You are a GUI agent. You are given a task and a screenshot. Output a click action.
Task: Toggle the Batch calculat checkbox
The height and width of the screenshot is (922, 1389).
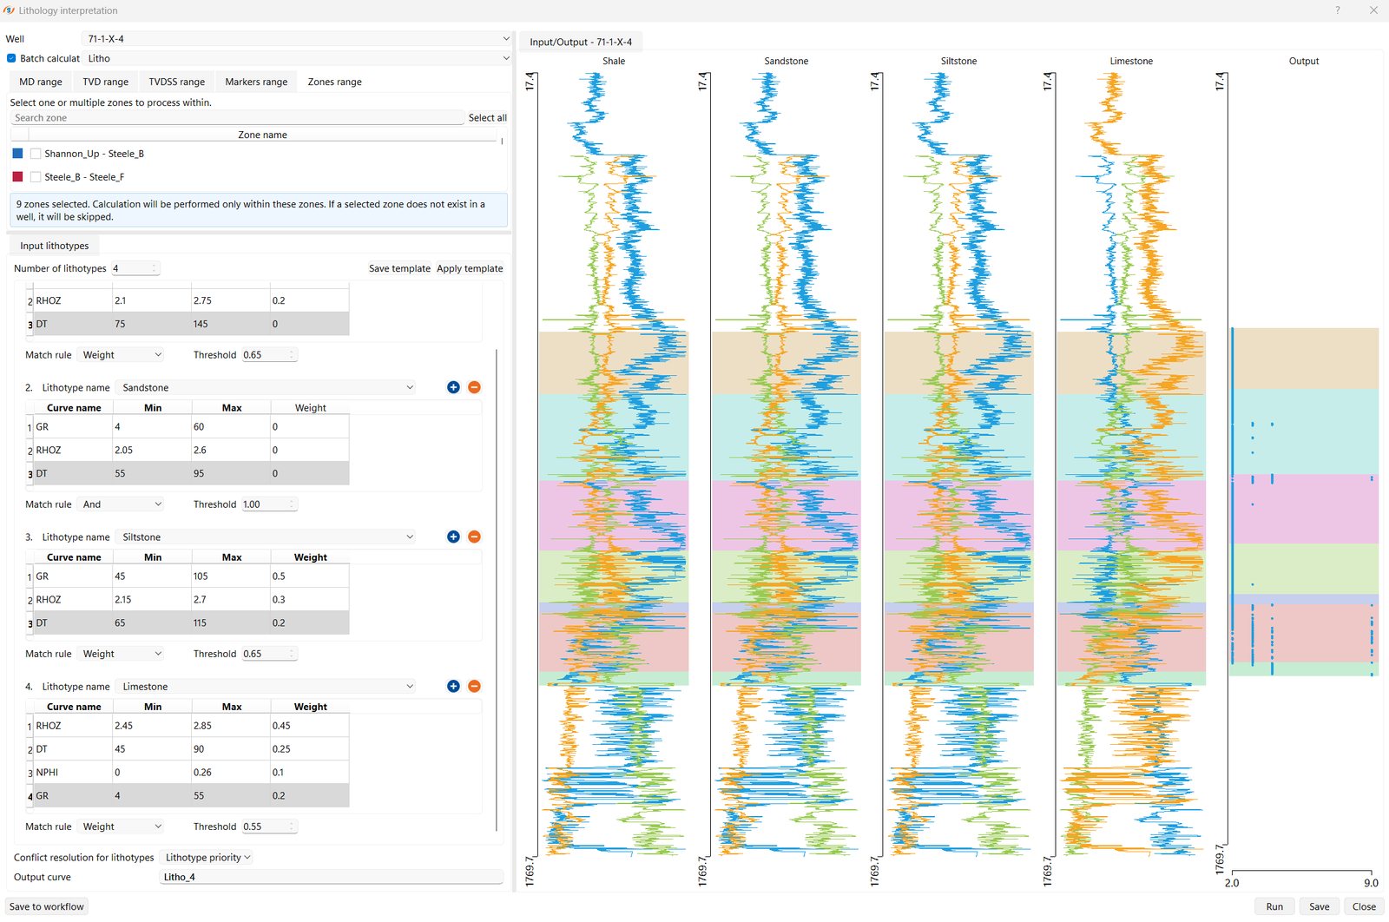coord(11,58)
